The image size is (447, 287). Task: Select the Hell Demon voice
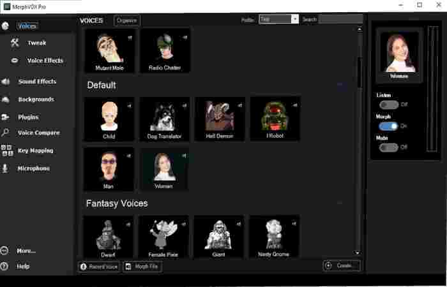tap(220, 119)
